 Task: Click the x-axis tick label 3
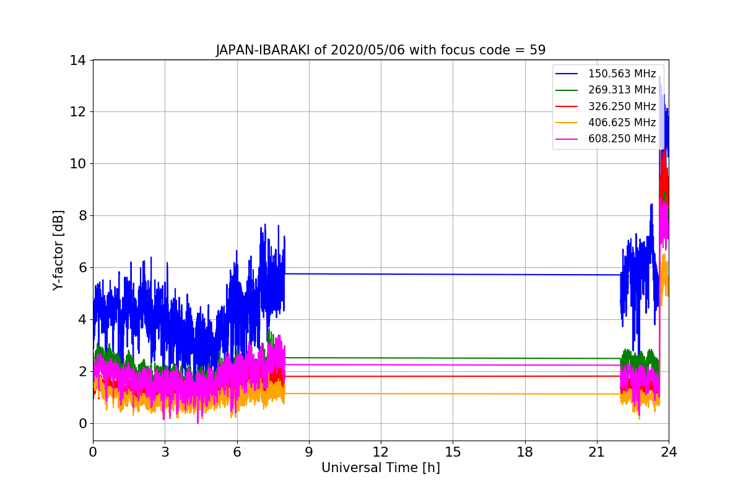[x=165, y=452]
